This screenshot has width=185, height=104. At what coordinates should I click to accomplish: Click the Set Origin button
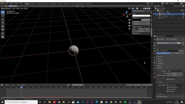click(141, 31)
